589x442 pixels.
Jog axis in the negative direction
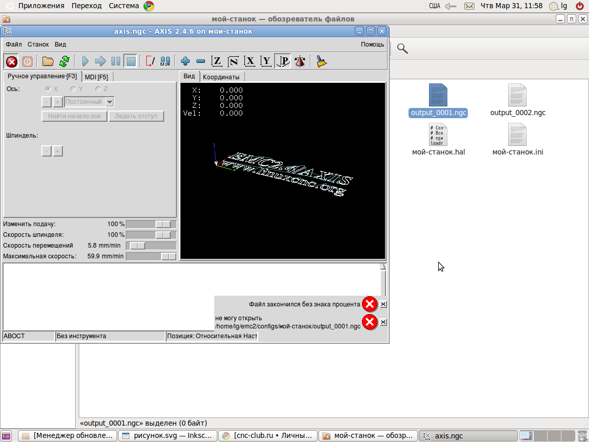[46, 102]
